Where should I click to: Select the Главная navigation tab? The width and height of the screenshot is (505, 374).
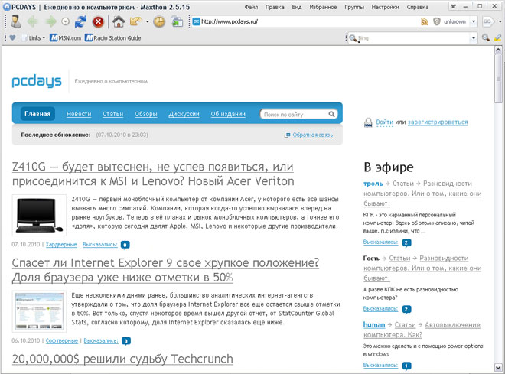point(37,114)
